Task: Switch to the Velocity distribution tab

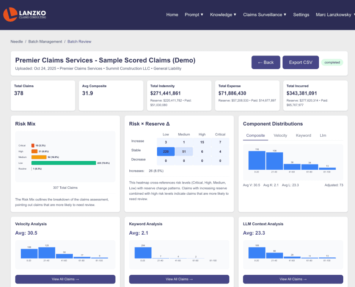Action: pos(280,135)
